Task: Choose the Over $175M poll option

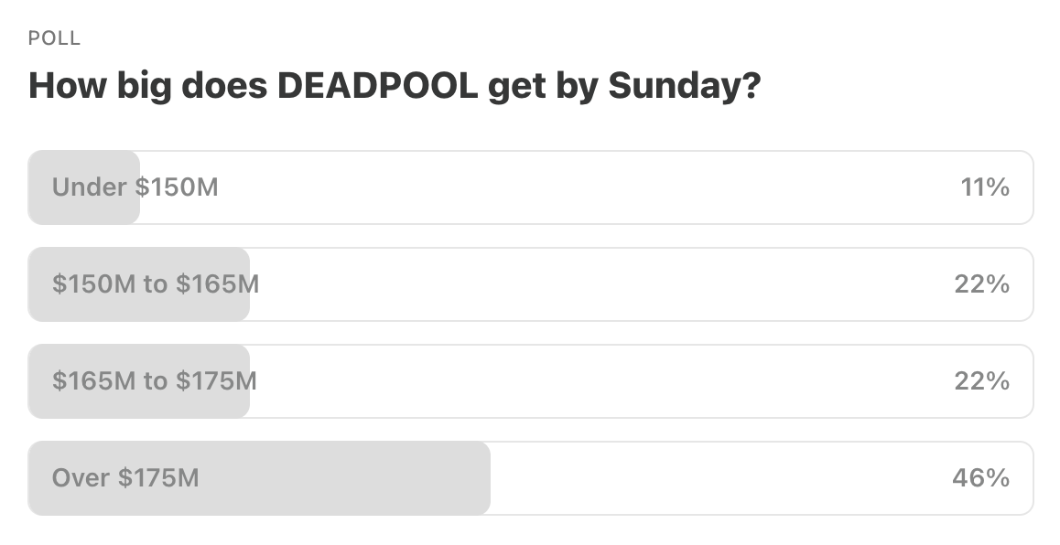Action: pos(529,477)
